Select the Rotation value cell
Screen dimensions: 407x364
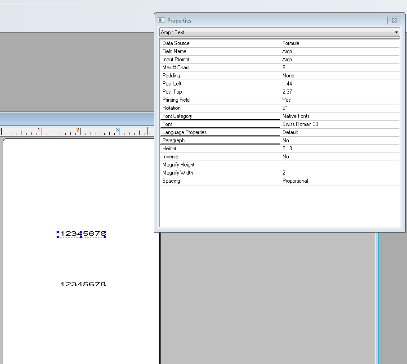340,108
